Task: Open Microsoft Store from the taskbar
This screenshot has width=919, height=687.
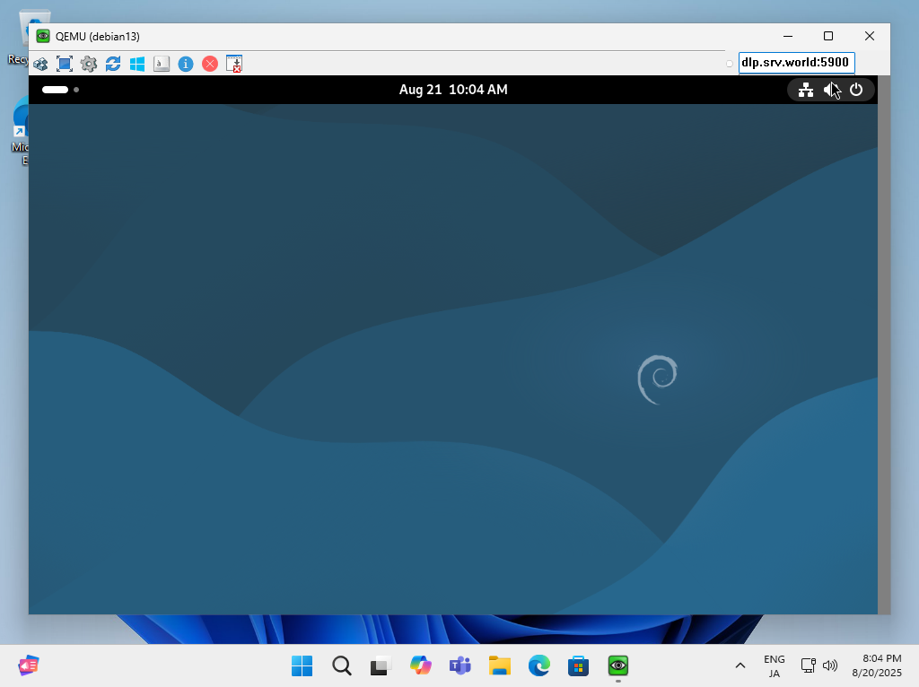Action: pyautogui.click(x=579, y=665)
